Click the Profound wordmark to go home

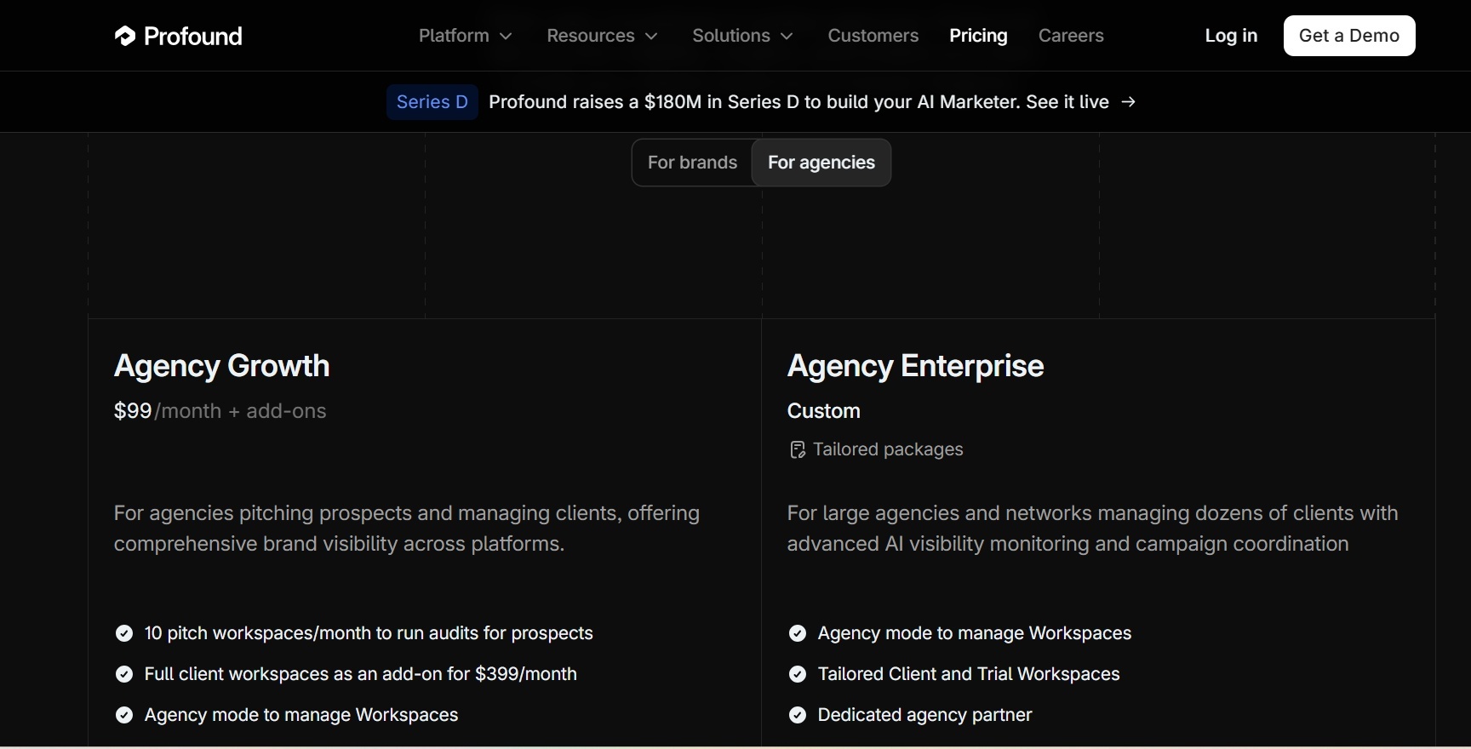pyautogui.click(x=193, y=36)
